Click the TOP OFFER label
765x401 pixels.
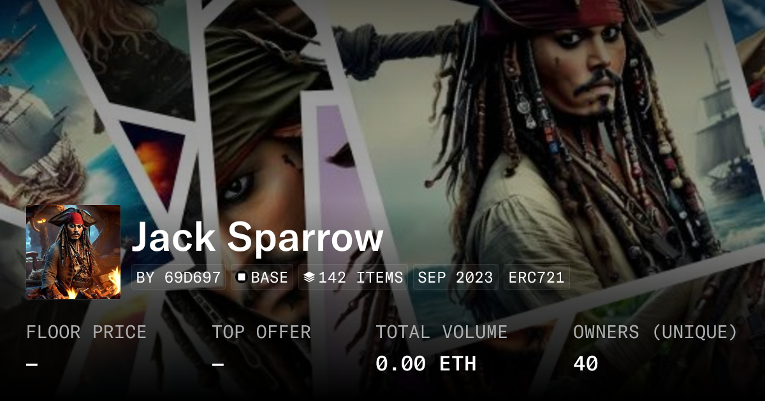click(261, 332)
